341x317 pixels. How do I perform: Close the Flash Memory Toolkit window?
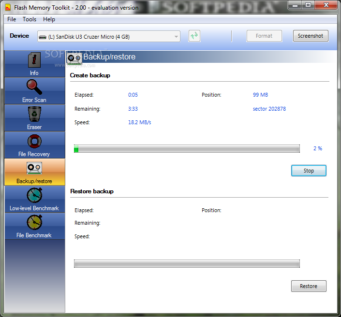[326, 5]
